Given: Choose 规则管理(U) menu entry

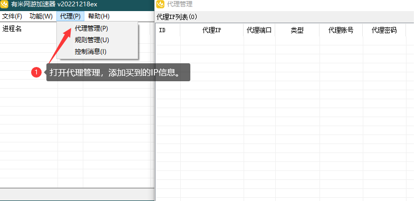Looking at the screenshot, I should pyautogui.click(x=92, y=40).
